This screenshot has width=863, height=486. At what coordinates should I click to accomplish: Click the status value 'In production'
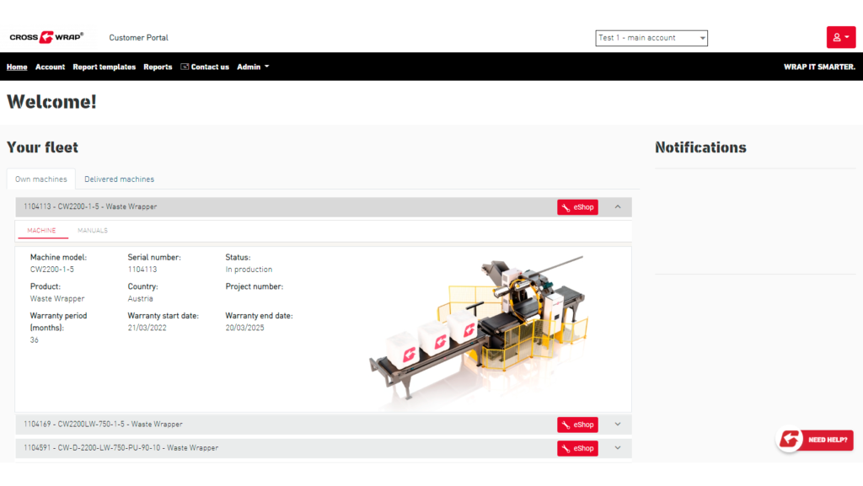click(x=249, y=270)
